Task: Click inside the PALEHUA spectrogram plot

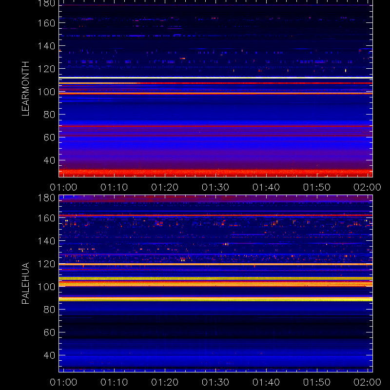Action: point(215,284)
